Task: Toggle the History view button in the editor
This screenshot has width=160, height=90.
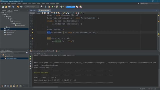Action: 38,13
